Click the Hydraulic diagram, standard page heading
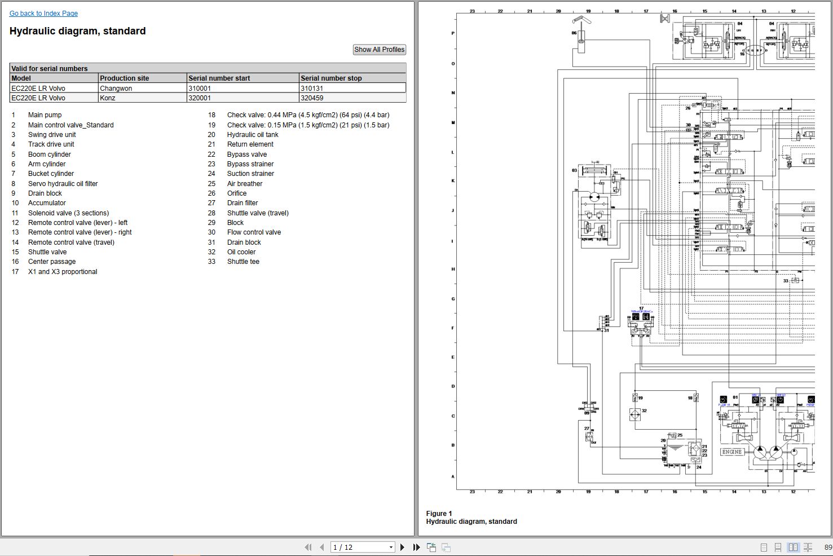This screenshot has width=833, height=556. 78,31
